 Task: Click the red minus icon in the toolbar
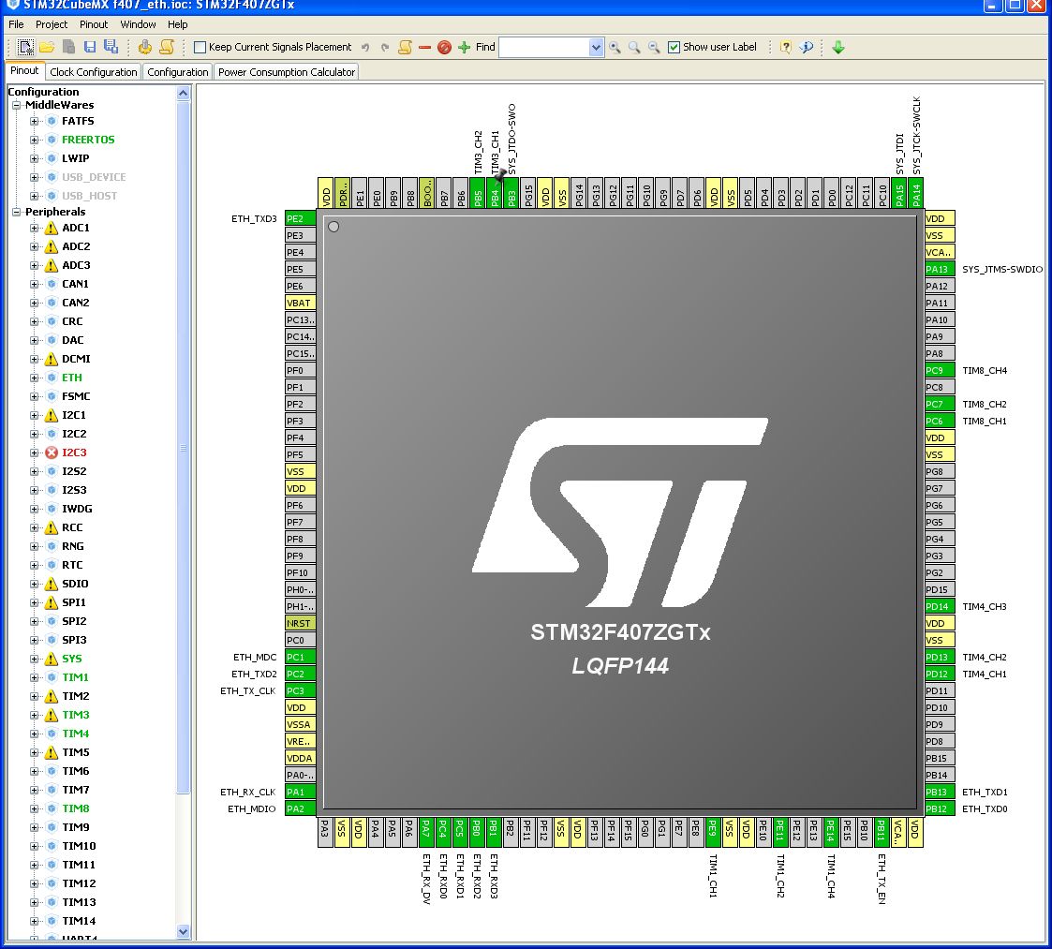click(x=424, y=47)
